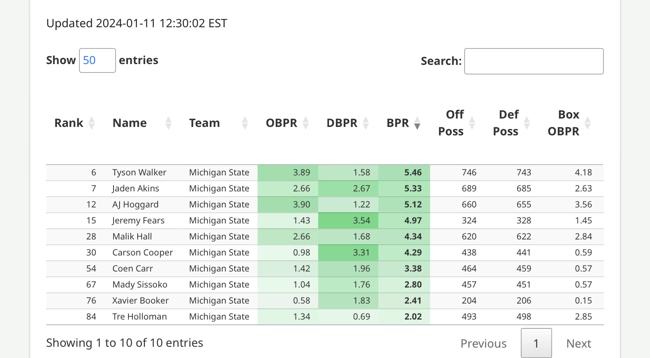The image size is (650, 358).
Task: Click the Name column sort arrows
Action: click(x=169, y=123)
